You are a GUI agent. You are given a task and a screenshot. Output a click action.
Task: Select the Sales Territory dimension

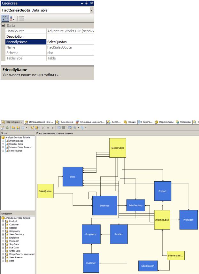tap(16, 234)
